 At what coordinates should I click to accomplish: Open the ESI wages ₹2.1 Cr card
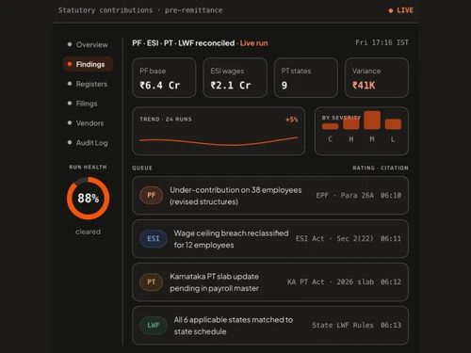(x=235, y=77)
